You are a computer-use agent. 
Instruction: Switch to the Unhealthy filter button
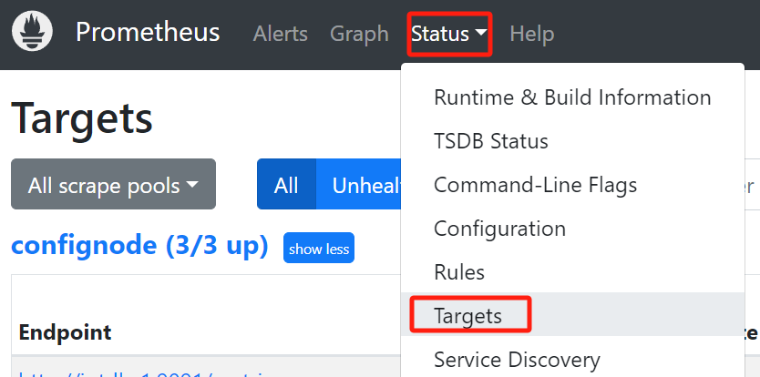360,185
